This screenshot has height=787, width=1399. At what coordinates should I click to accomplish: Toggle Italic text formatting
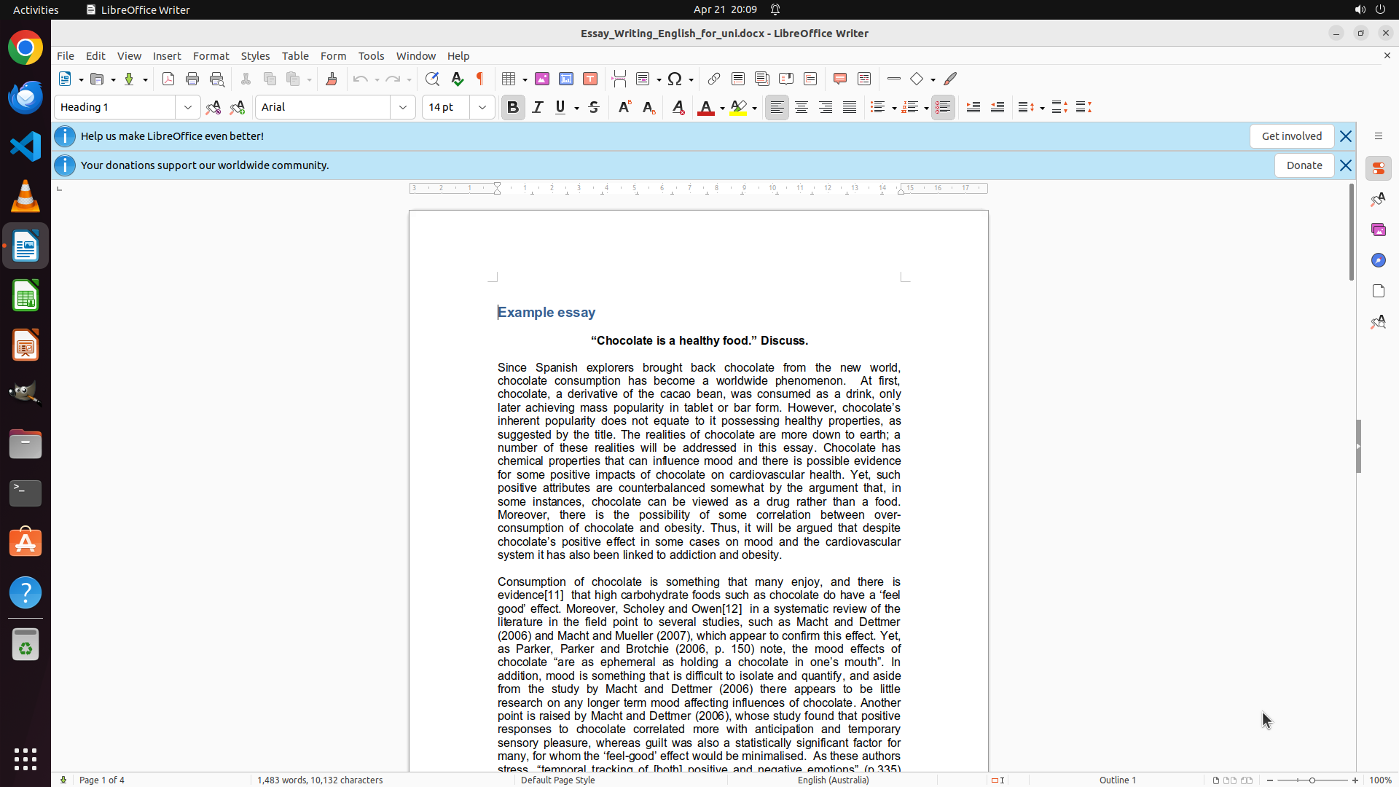click(538, 107)
